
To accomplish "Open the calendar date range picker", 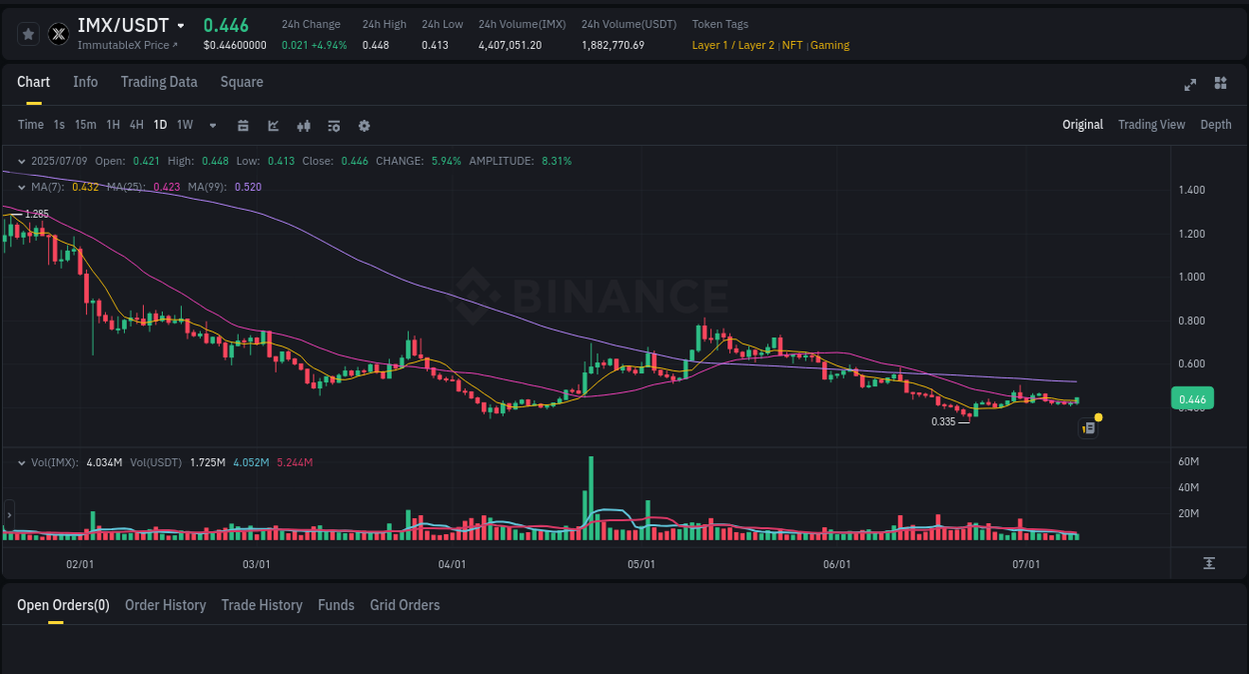I will pyautogui.click(x=243, y=125).
